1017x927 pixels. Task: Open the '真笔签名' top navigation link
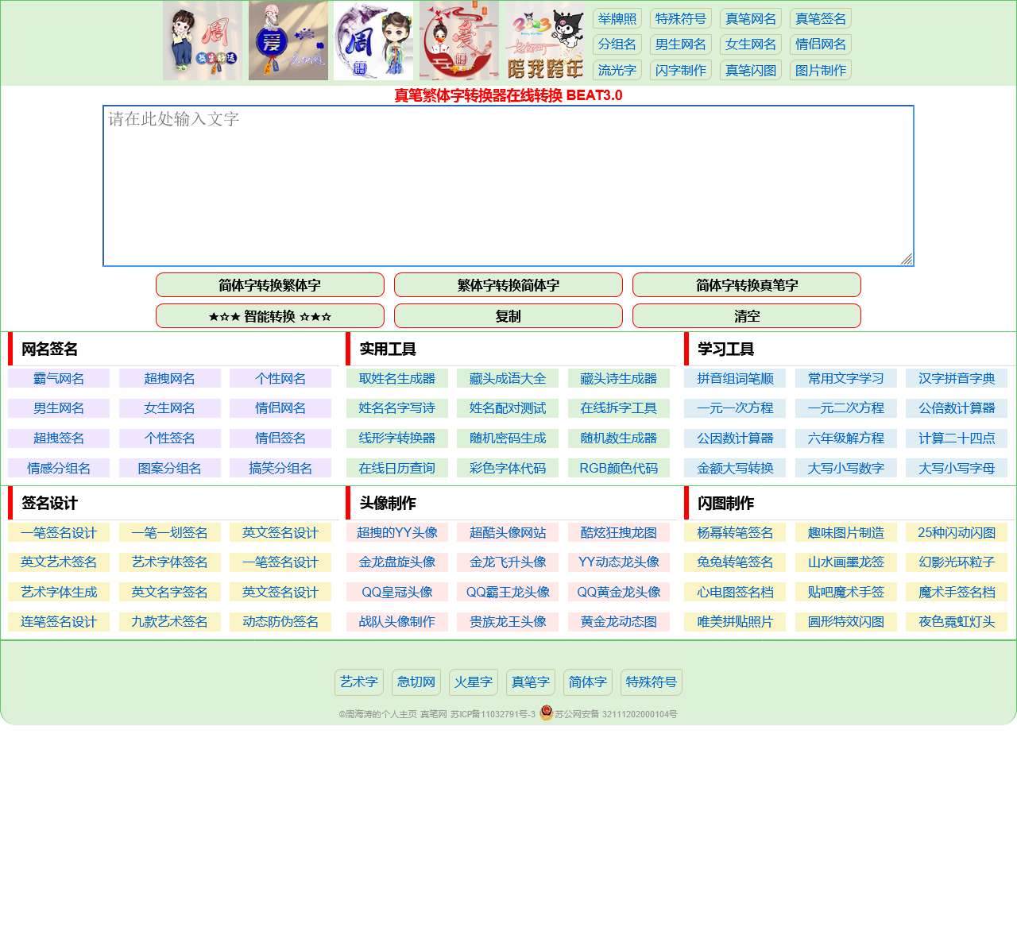(821, 18)
